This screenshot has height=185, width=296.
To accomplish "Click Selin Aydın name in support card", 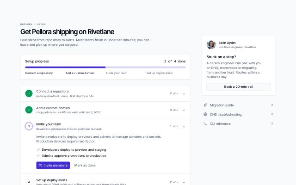I will pyautogui.click(x=227, y=43).
